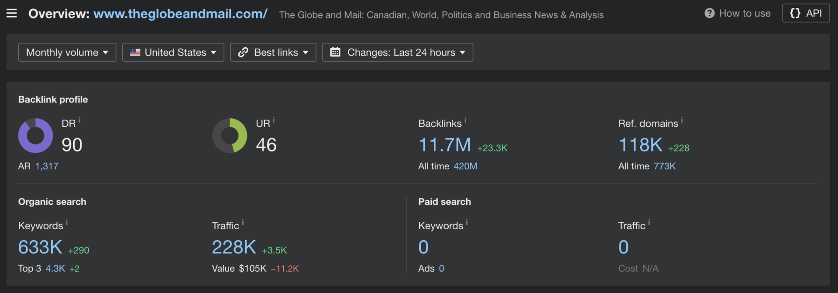Click the 633K organic keywords value

coord(40,248)
